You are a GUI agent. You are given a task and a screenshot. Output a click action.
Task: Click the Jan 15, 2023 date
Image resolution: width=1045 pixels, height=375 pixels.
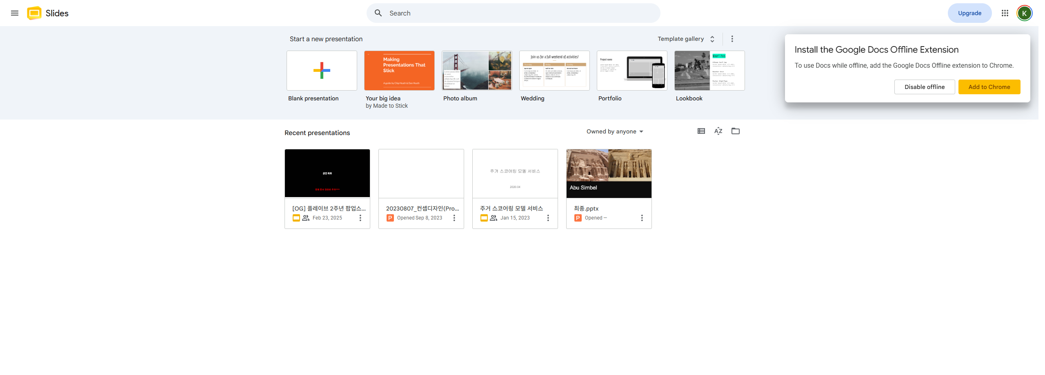click(x=515, y=218)
